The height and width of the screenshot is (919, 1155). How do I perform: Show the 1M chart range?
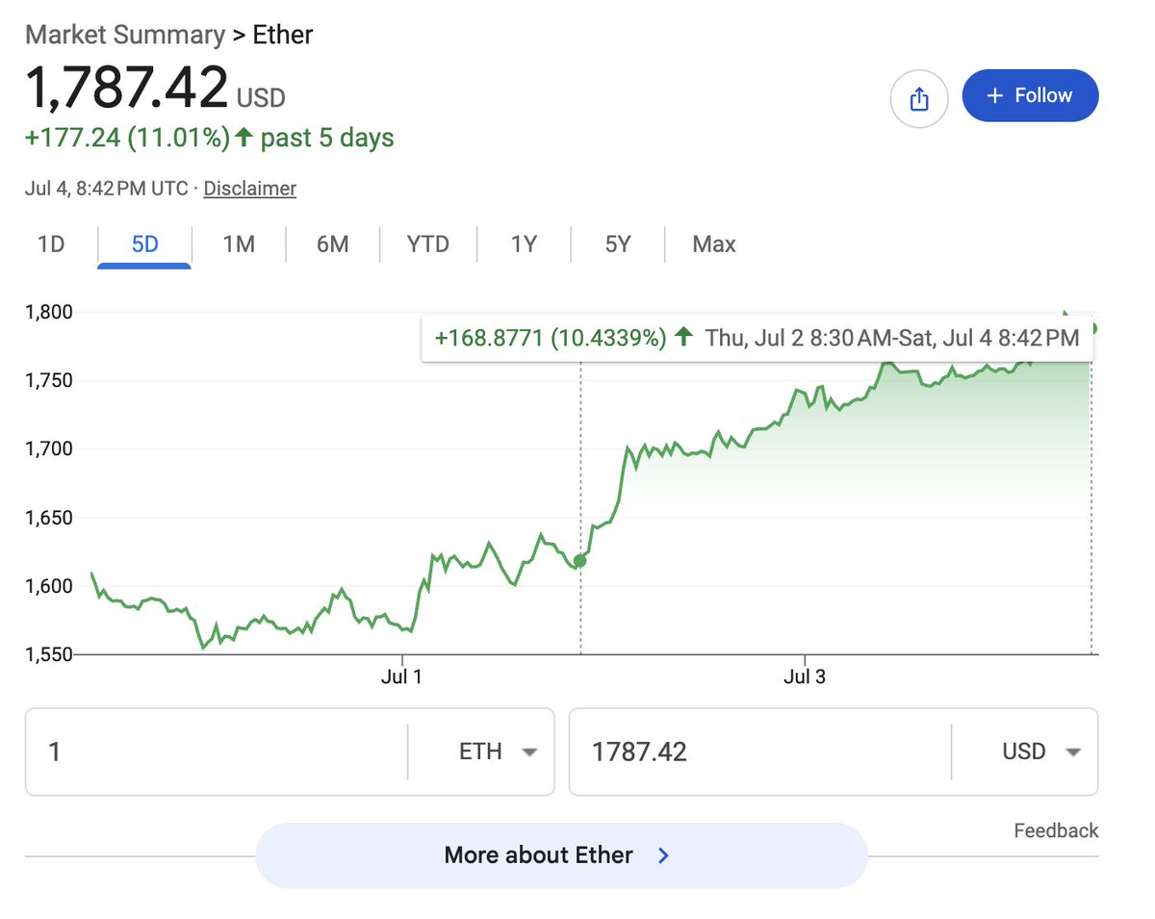coord(239,244)
